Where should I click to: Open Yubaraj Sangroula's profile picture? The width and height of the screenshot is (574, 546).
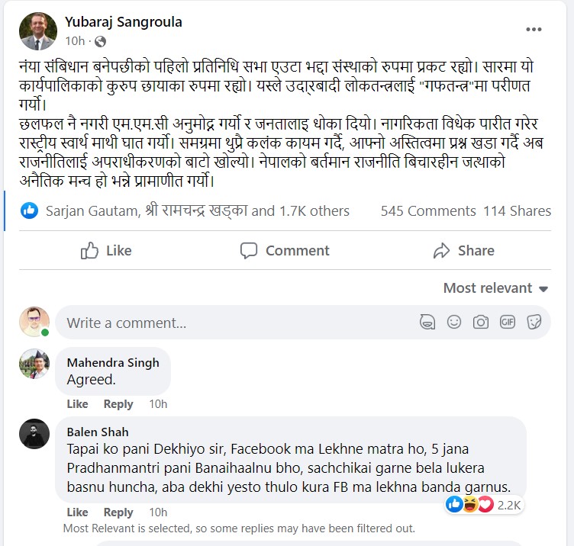[x=38, y=31]
